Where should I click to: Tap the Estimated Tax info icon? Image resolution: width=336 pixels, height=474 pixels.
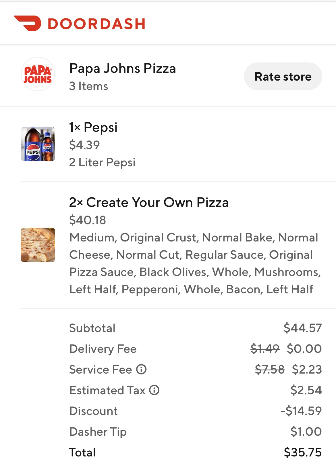coord(154,390)
